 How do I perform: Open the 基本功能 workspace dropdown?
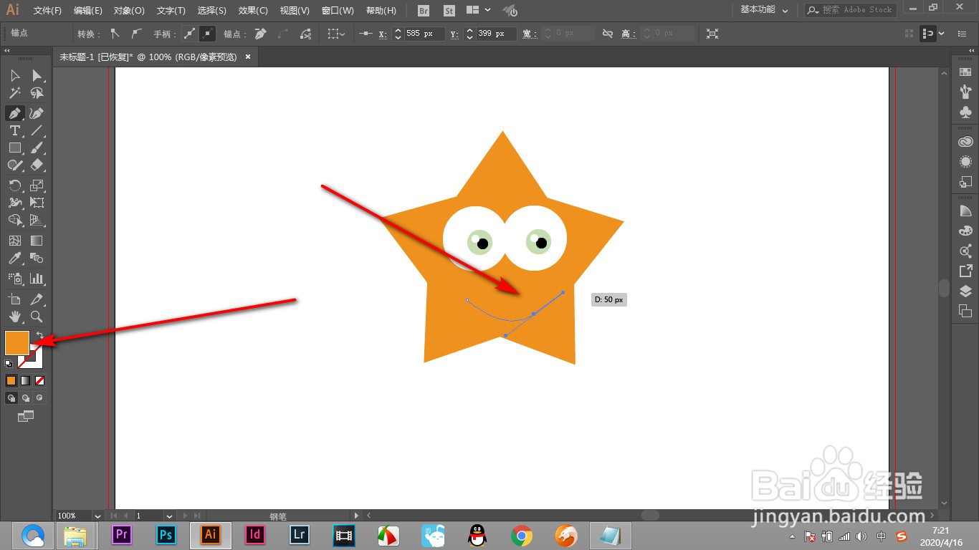point(764,10)
